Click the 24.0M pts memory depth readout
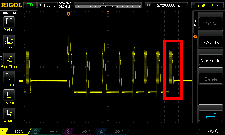Screen dimensions: 225x135 65,6
